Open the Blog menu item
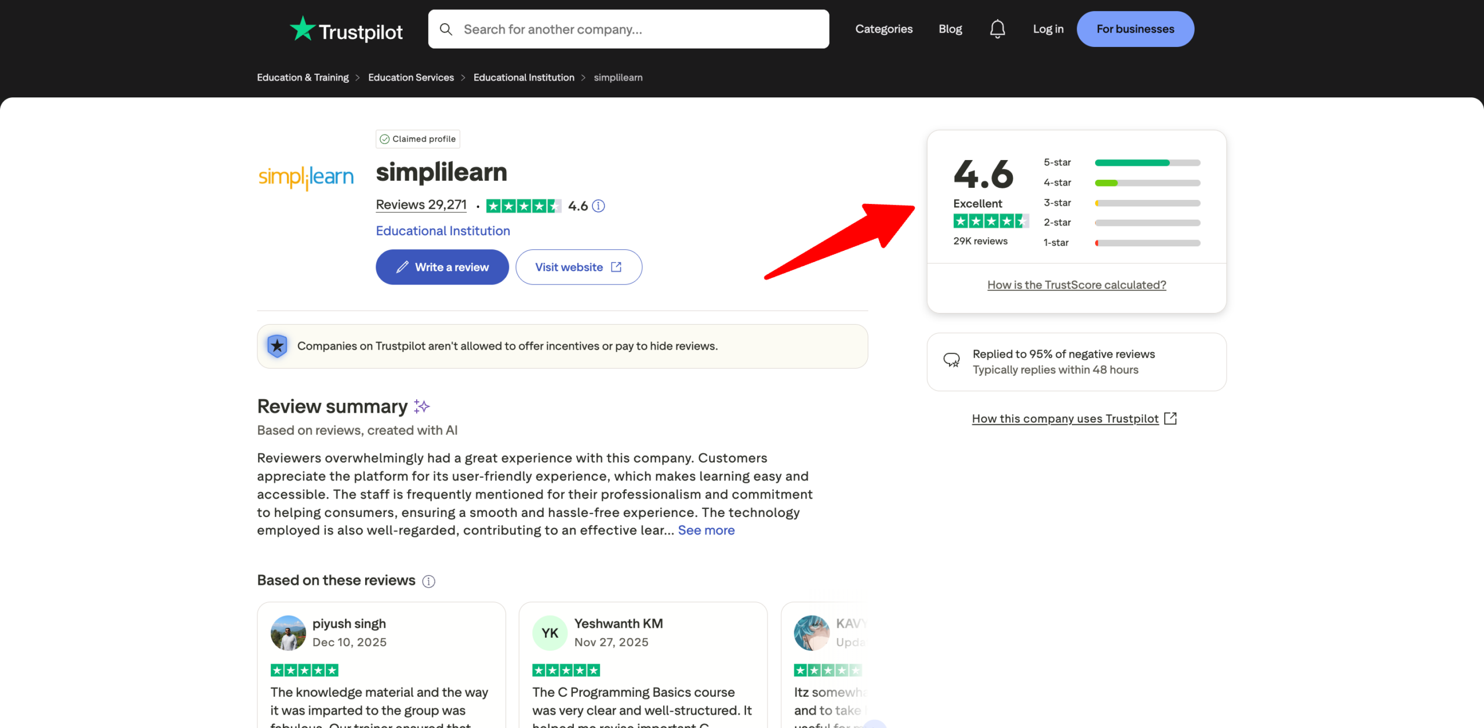This screenshot has height=728, width=1484. [950, 29]
